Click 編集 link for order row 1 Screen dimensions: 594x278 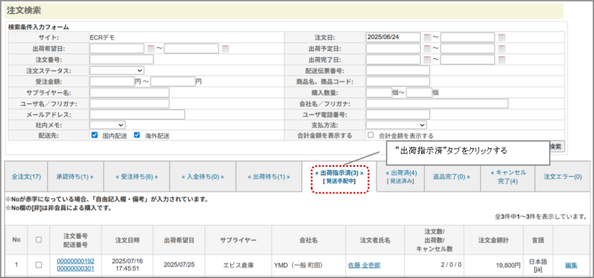[x=571, y=265]
